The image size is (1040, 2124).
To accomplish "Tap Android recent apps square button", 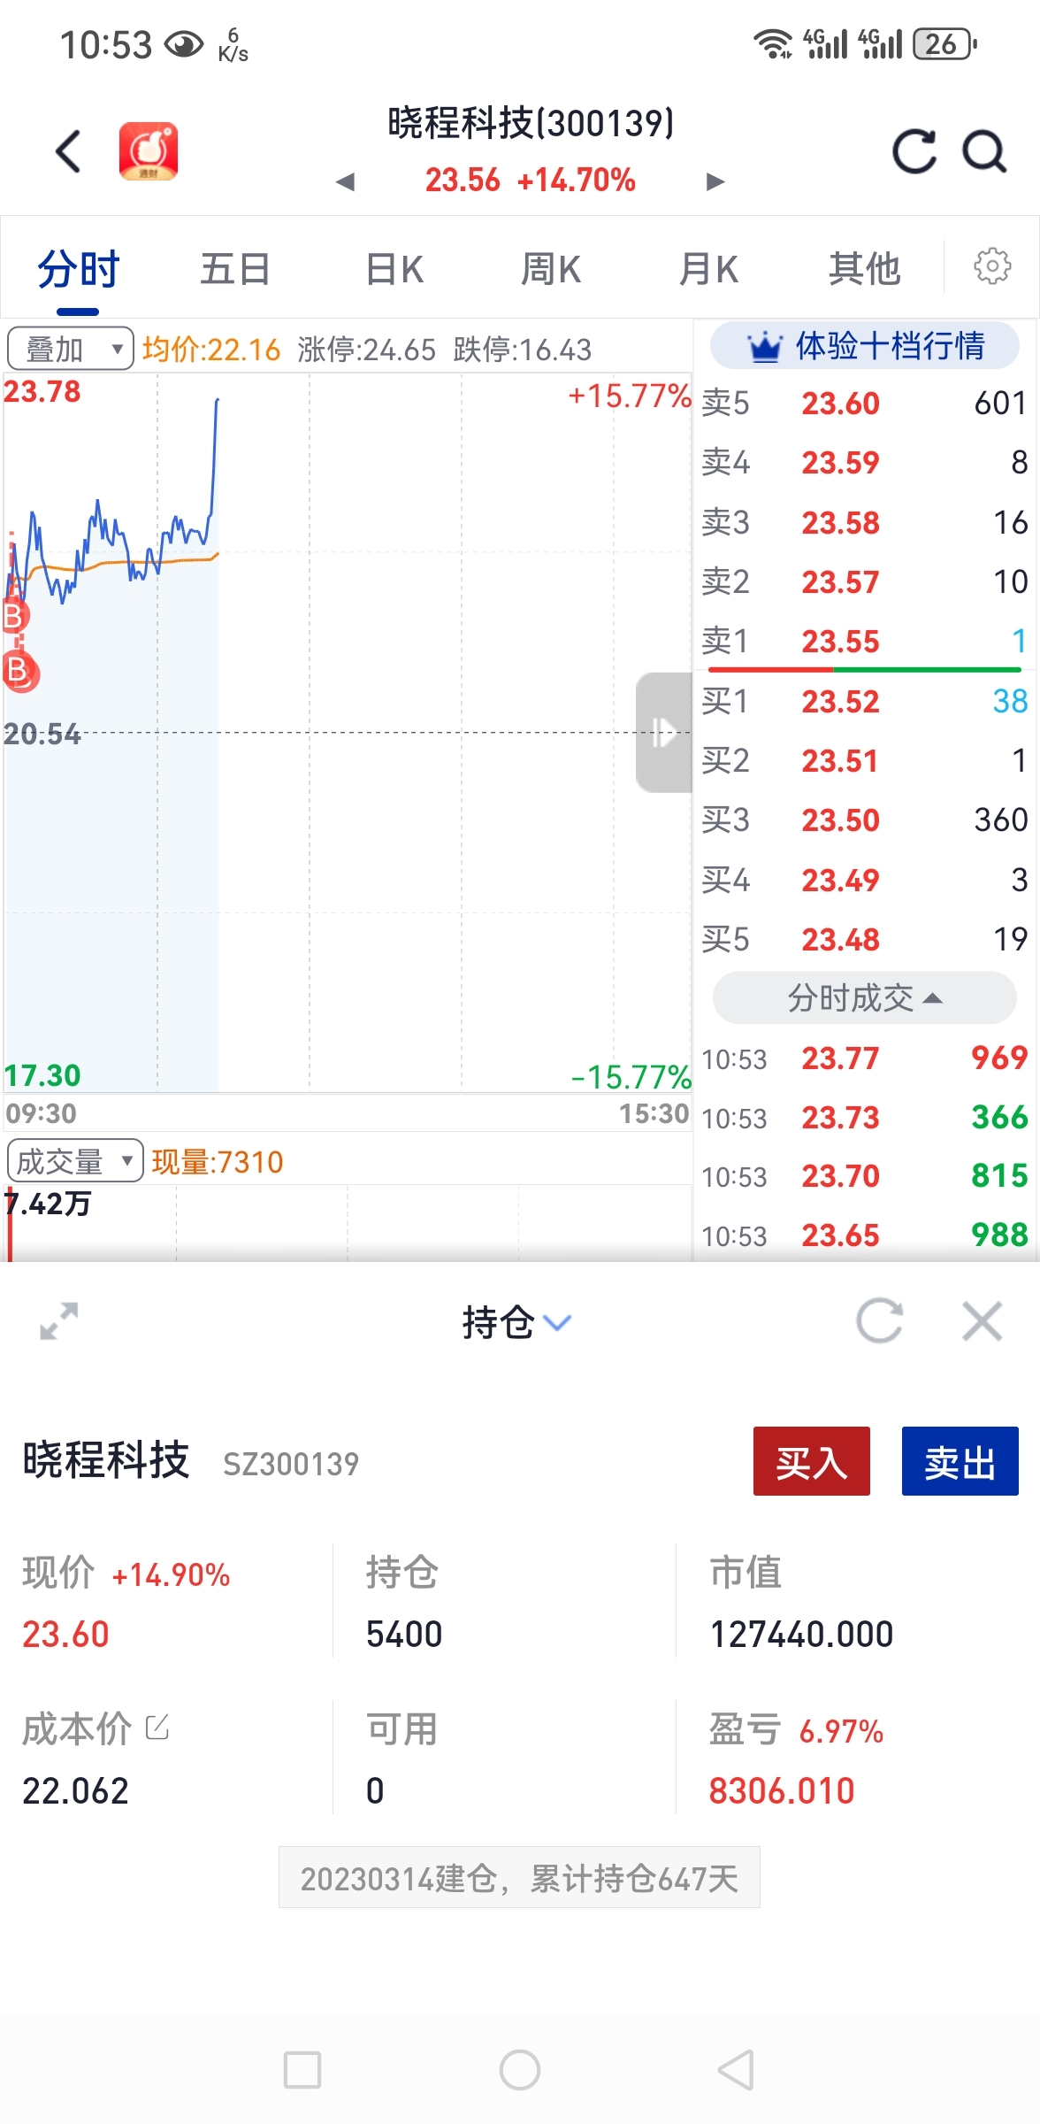I will (x=302, y=2070).
